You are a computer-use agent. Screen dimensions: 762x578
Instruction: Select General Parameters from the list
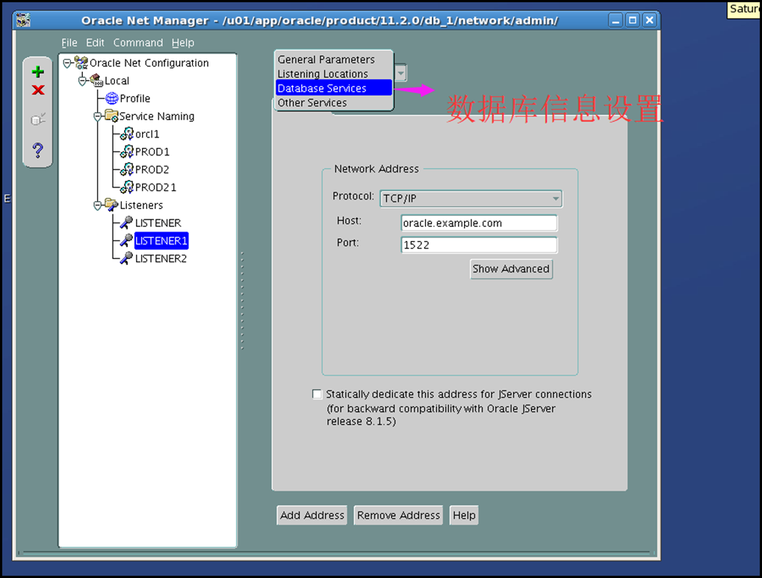[x=334, y=59]
